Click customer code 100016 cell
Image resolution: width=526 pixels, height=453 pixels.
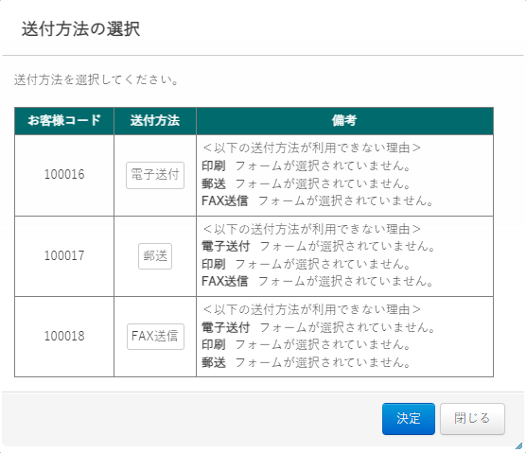tap(64, 175)
